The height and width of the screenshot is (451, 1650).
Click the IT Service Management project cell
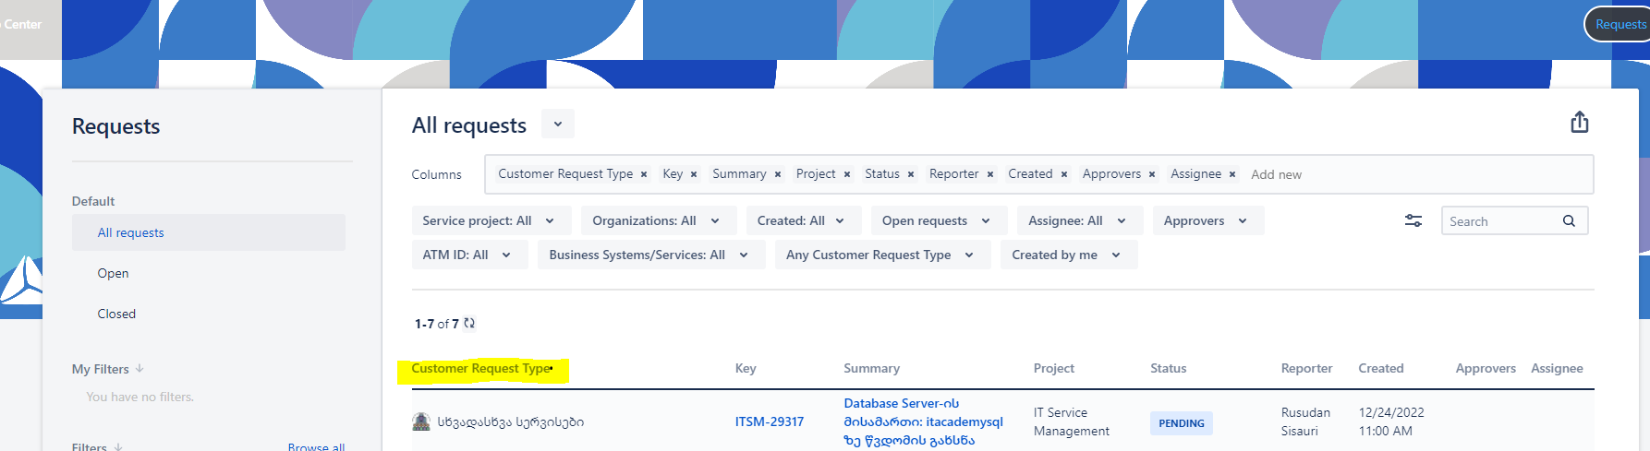click(1072, 421)
